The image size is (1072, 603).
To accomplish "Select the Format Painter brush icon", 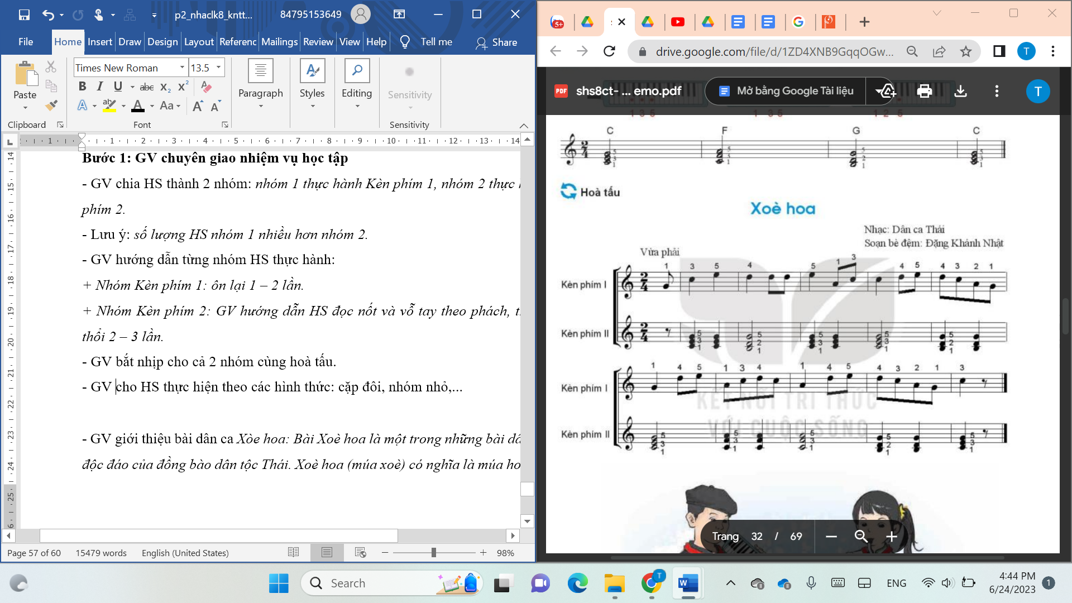I will click(x=51, y=105).
